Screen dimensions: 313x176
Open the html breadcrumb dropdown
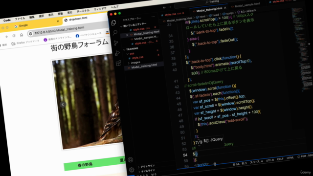pyautogui.click(x=201, y=16)
